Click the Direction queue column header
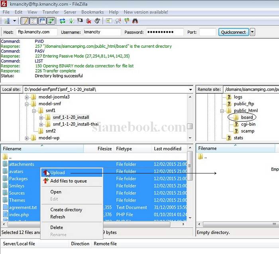The image size is (279, 254). (x=80, y=244)
